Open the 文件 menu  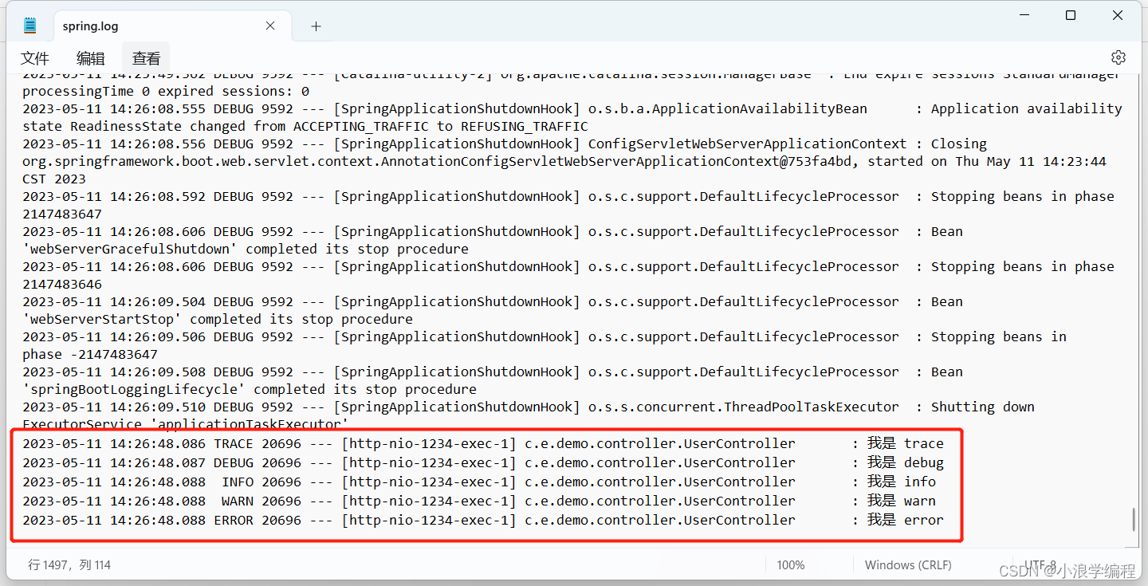pos(35,58)
